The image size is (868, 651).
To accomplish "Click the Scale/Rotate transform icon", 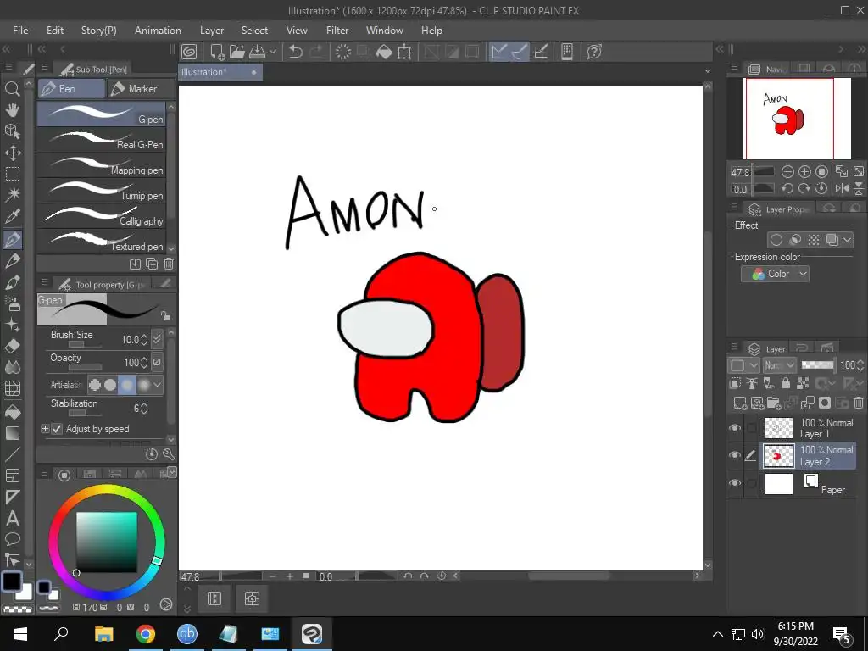I will click(404, 52).
